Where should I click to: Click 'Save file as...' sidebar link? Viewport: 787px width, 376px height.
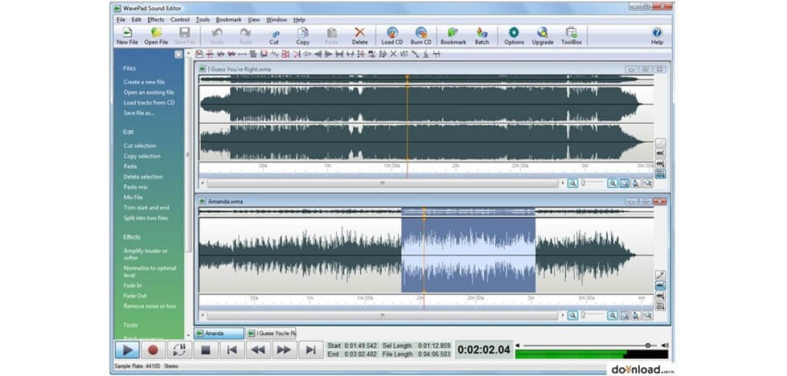pos(138,112)
